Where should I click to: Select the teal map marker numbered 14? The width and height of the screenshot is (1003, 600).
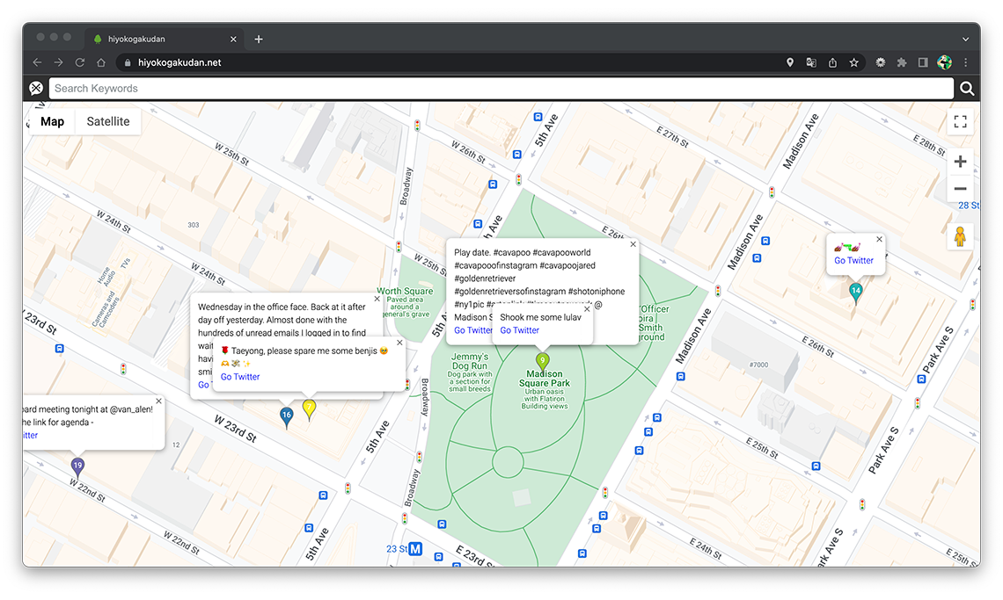pos(856,292)
